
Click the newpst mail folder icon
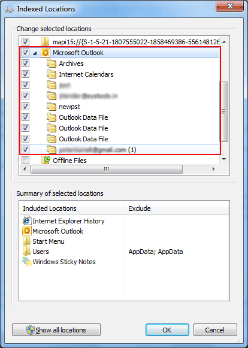[52, 107]
